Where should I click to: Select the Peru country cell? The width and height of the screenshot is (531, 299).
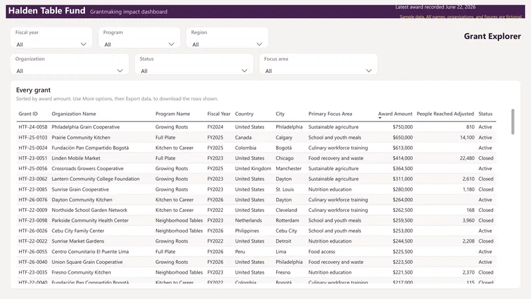(240, 252)
